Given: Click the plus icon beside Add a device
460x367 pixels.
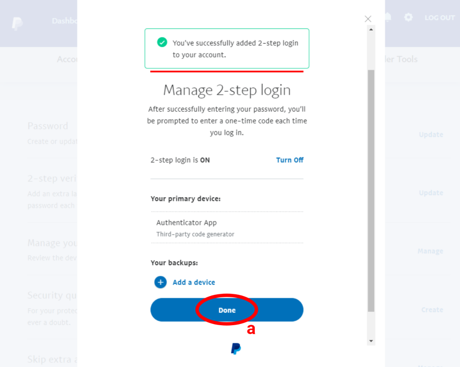Looking at the screenshot, I should coord(160,282).
